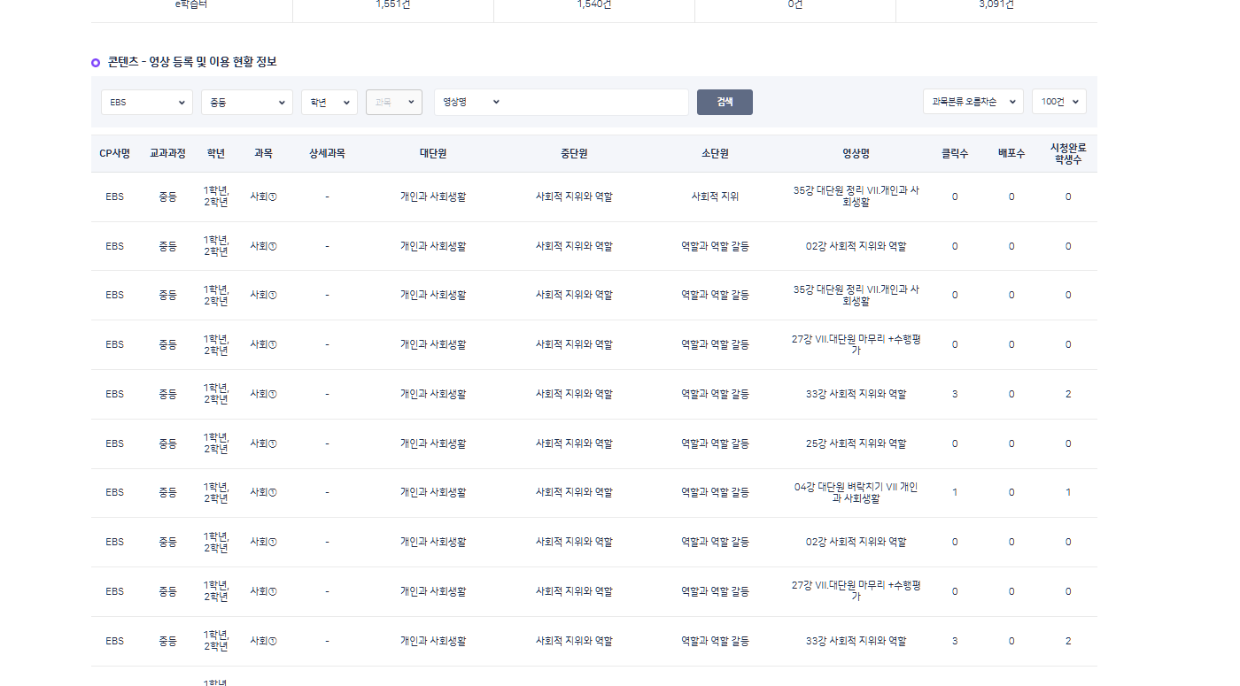
Task: Click the purple circle icon beside 콘텐츠 heading
Action: click(x=96, y=63)
